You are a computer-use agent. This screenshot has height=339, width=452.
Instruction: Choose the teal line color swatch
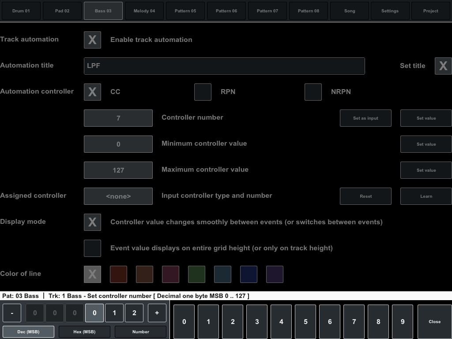(222, 274)
